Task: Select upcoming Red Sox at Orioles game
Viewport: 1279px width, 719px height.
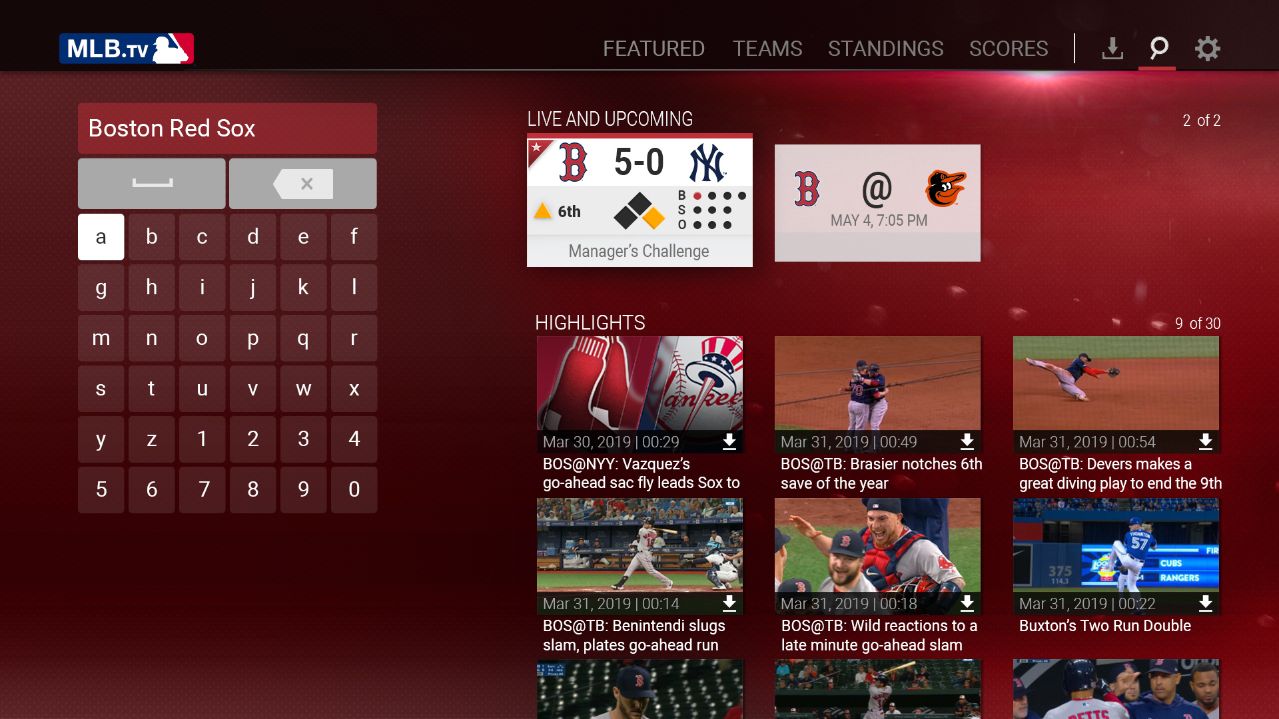Action: 877,203
